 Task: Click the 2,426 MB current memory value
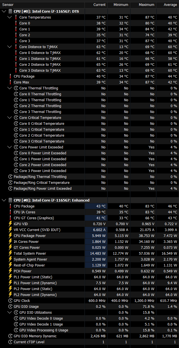click(98, 336)
